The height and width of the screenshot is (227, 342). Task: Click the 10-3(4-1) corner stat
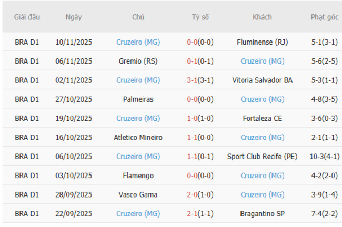(325, 157)
